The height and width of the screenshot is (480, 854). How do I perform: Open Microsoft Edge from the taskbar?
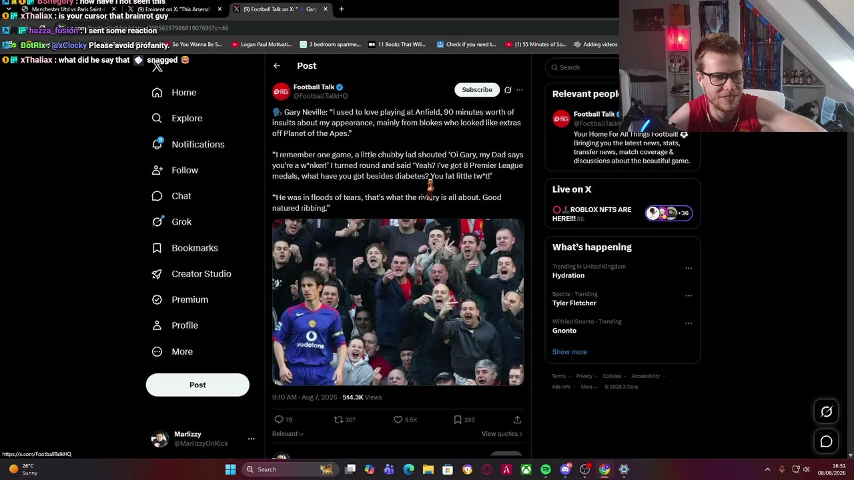point(409,469)
